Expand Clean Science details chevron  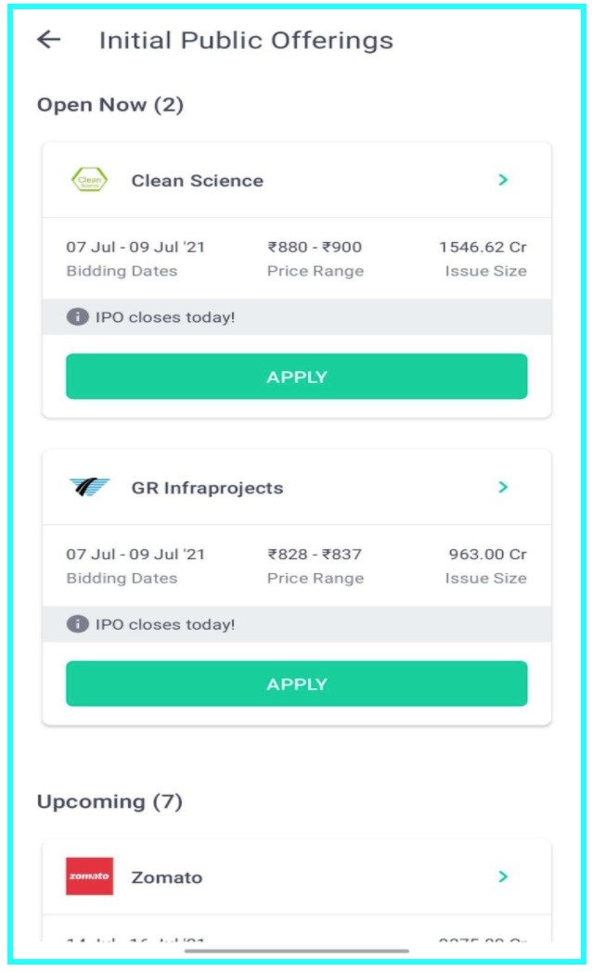coord(503,180)
